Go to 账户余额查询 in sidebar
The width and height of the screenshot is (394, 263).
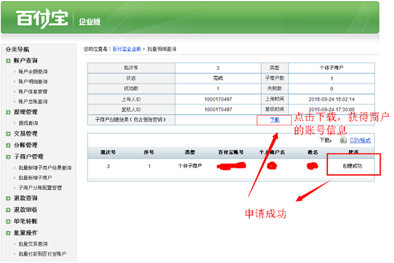(x=33, y=72)
